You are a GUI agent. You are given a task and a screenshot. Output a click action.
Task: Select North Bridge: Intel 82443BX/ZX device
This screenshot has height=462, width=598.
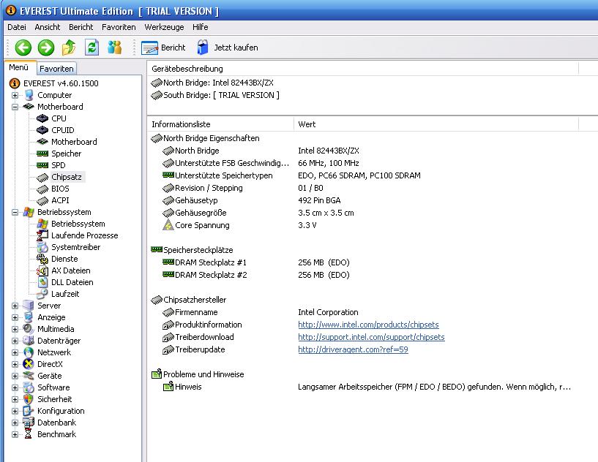tap(218, 83)
